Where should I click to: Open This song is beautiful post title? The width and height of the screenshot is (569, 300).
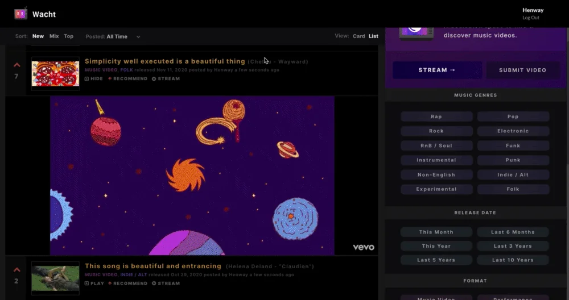coord(152,266)
